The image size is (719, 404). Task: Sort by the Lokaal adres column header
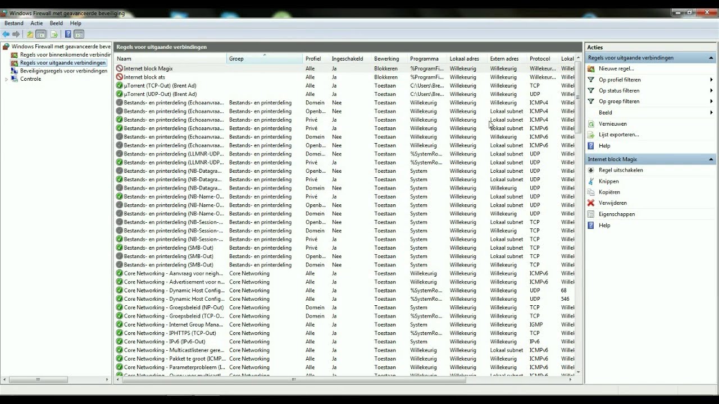click(x=467, y=58)
